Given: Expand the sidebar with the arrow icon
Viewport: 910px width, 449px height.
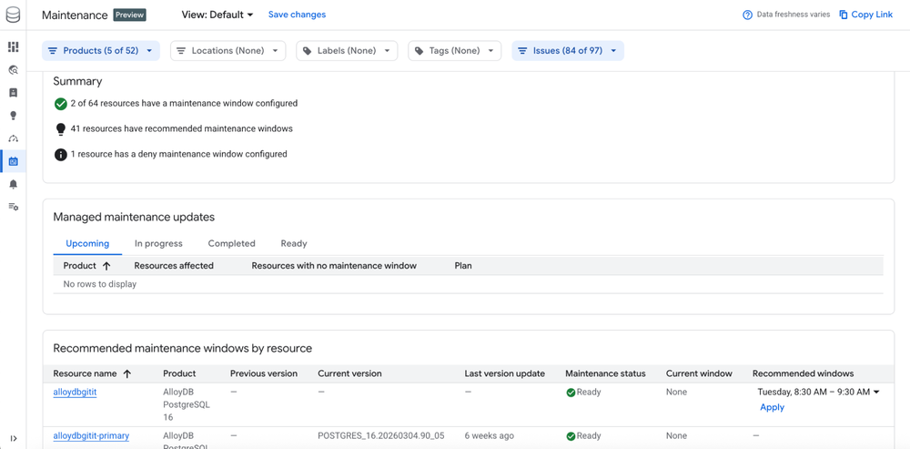Looking at the screenshot, I should click(14, 438).
